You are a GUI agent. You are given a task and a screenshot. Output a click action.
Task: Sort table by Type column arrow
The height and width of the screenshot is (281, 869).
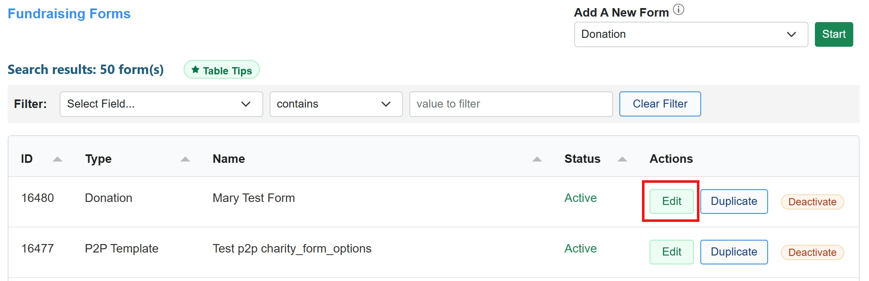(185, 159)
